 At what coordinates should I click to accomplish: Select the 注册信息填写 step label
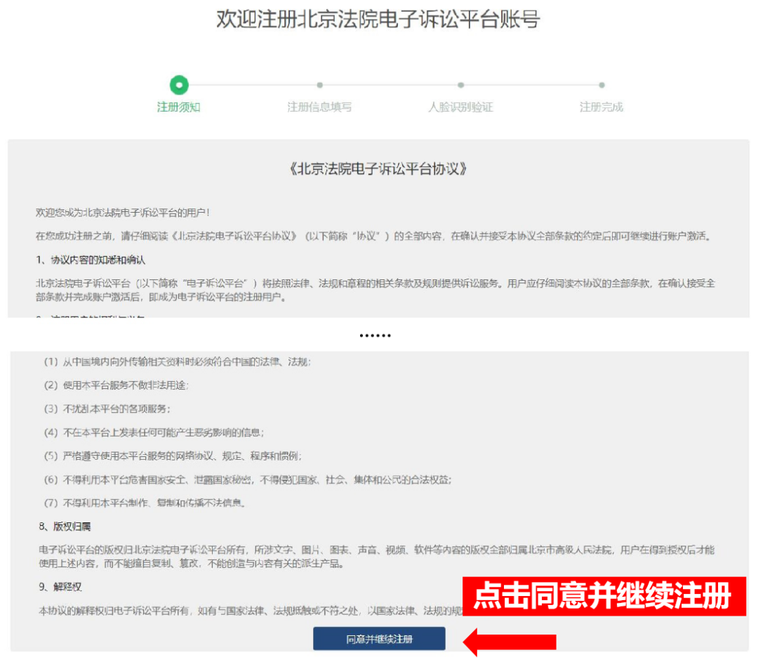319,107
